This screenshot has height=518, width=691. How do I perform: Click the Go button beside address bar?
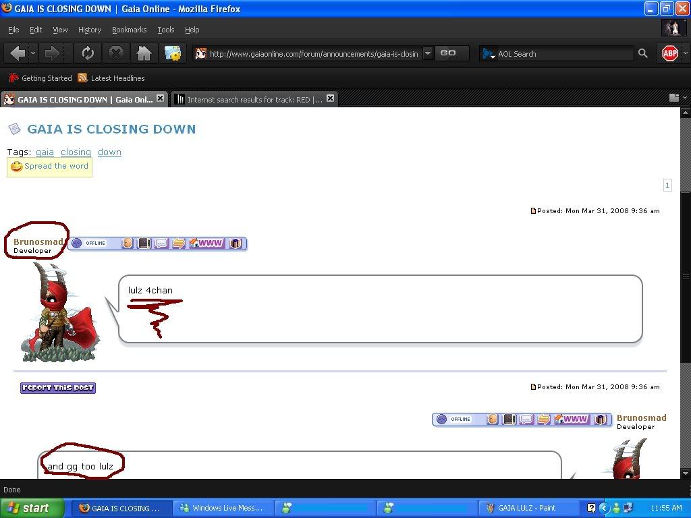449,53
